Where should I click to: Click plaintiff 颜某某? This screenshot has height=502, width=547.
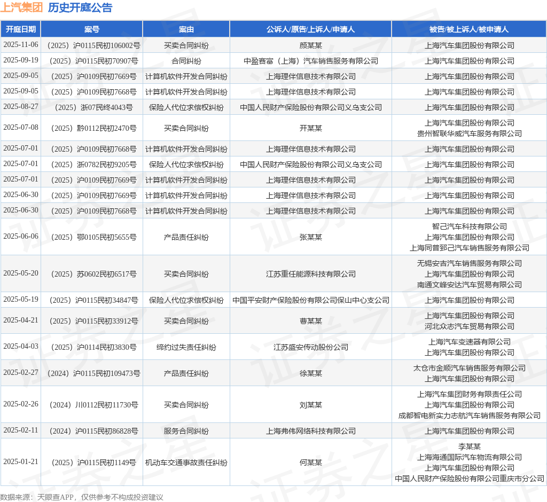[x=310, y=45]
